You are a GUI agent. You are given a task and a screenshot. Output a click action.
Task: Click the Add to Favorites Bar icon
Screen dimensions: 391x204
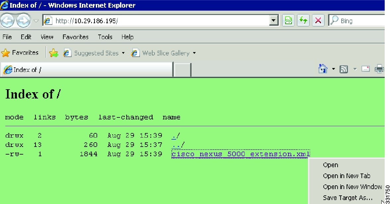pyautogui.click(x=54, y=53)
